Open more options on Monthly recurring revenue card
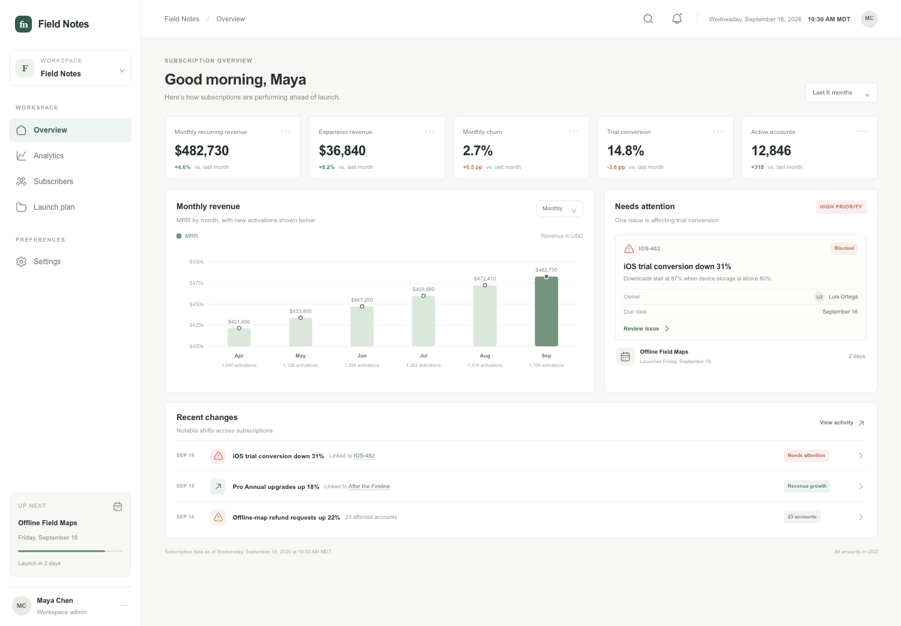The height and width of the screenshot is (626, 901). point(285,131)
